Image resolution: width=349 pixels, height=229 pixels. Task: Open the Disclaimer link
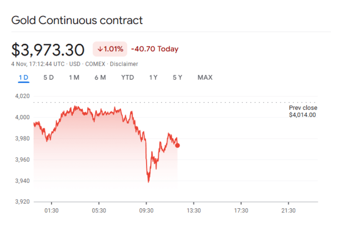coord(124,64)
